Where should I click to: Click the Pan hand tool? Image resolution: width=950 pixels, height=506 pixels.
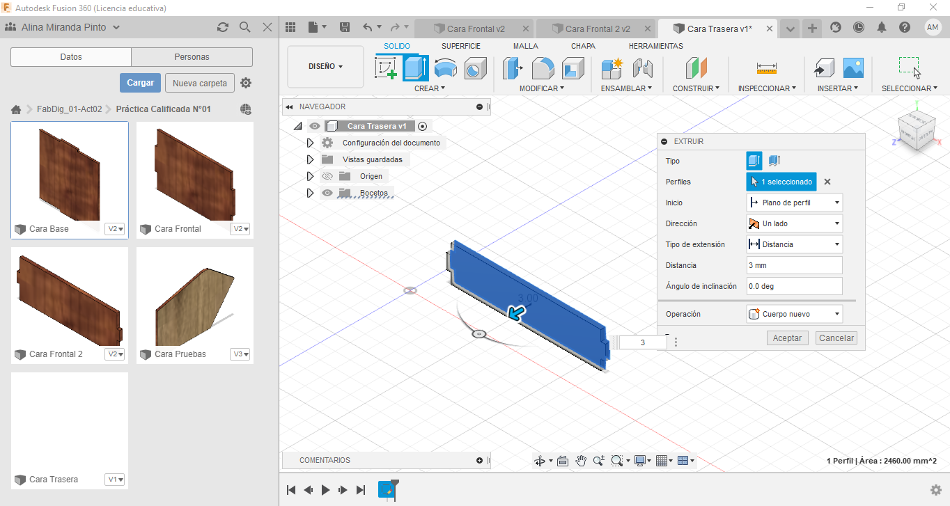click(581, 461)
